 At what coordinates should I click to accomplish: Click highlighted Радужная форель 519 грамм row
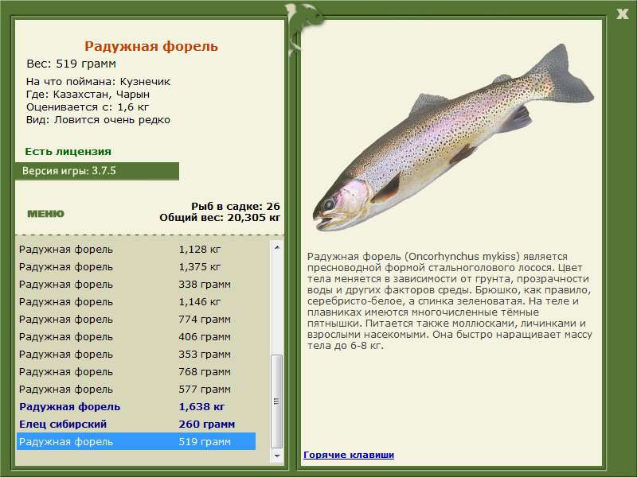point(136,441)
